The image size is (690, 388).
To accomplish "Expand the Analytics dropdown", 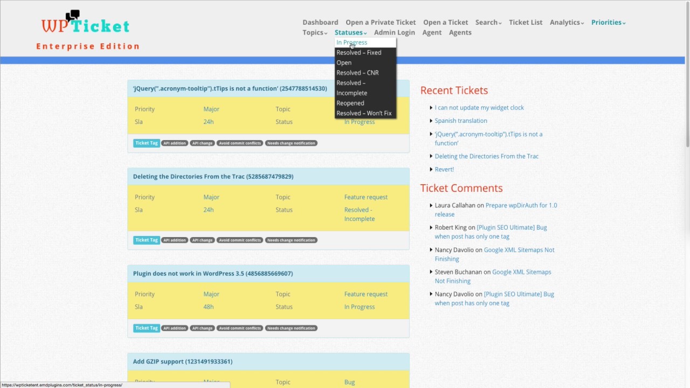I will (567, 22).
